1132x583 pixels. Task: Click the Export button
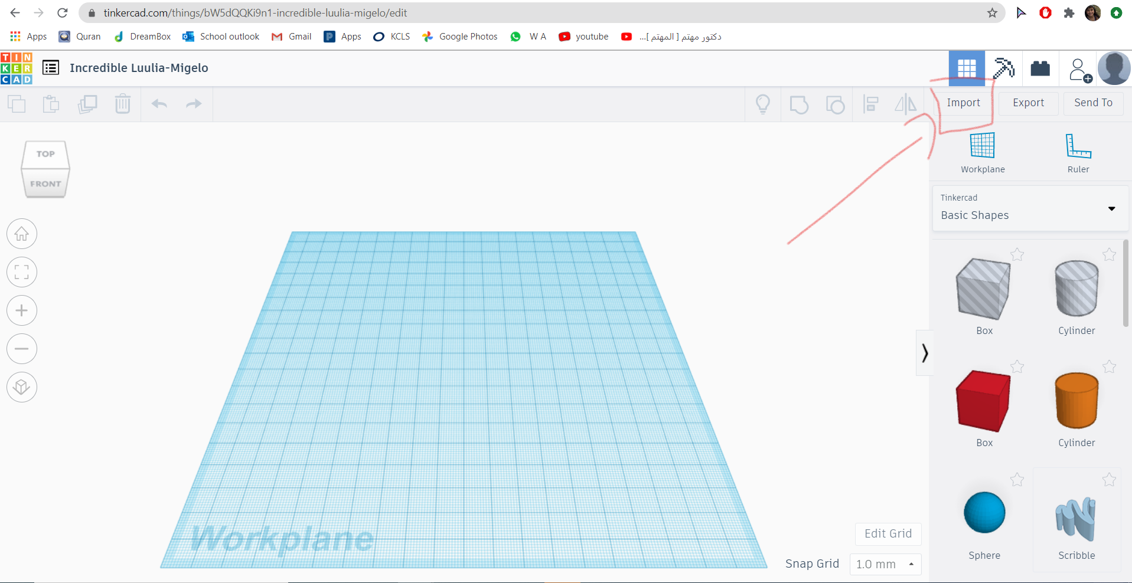[x=1028, y=103]
